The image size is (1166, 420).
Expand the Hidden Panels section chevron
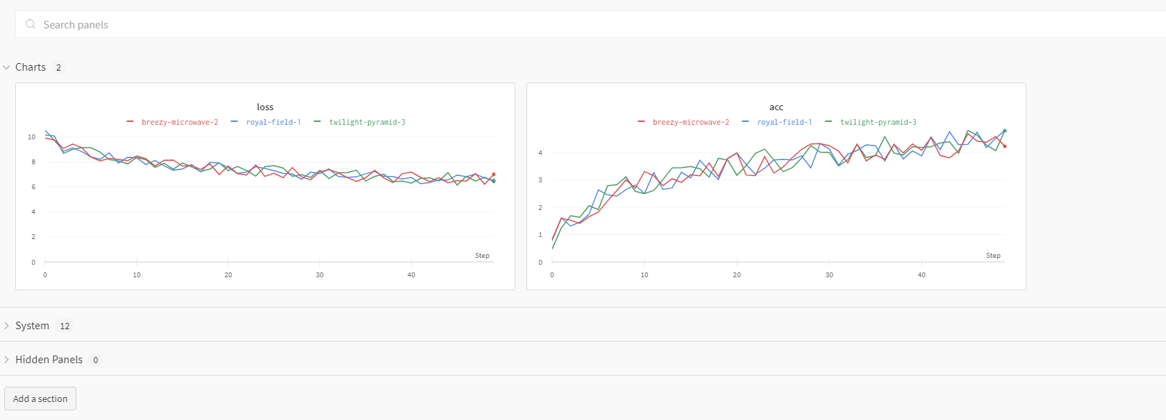7,360
